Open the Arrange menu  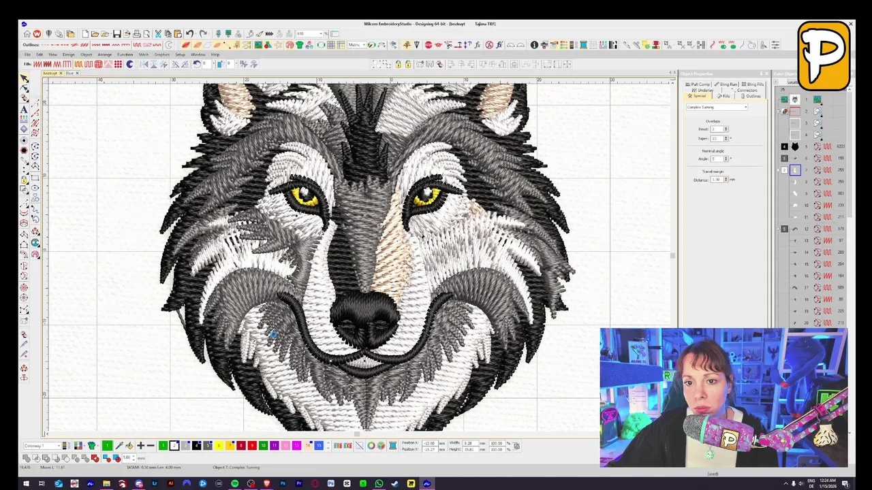tap(104, 54)
